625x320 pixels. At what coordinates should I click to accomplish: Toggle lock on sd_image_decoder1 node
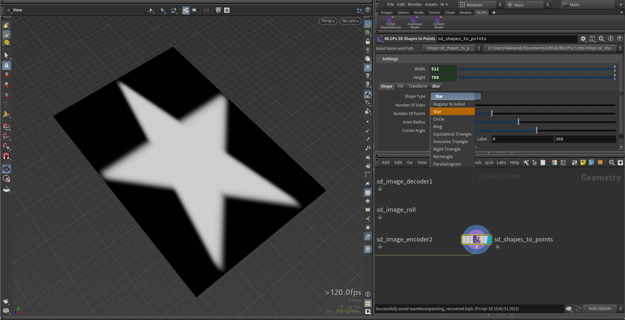[380, 189]
